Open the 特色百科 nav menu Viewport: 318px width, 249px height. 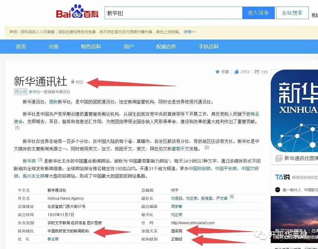(x=91, y=46)
